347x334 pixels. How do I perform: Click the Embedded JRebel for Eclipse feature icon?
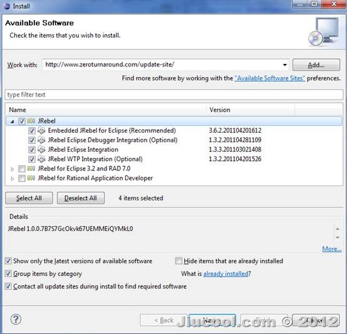tap(41, 130)
